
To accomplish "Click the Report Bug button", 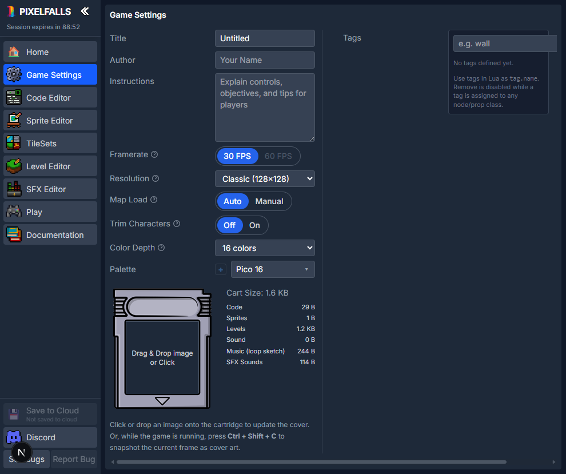I will pyautogui.click(x=74, y=459).
